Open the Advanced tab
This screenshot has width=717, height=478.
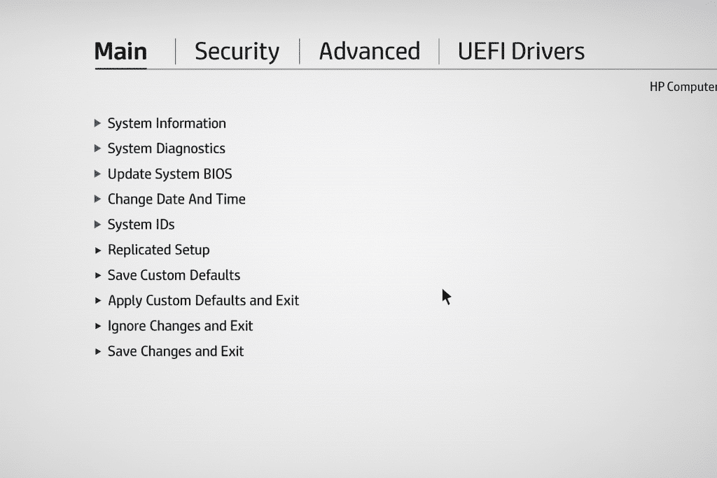click(369, 51)
